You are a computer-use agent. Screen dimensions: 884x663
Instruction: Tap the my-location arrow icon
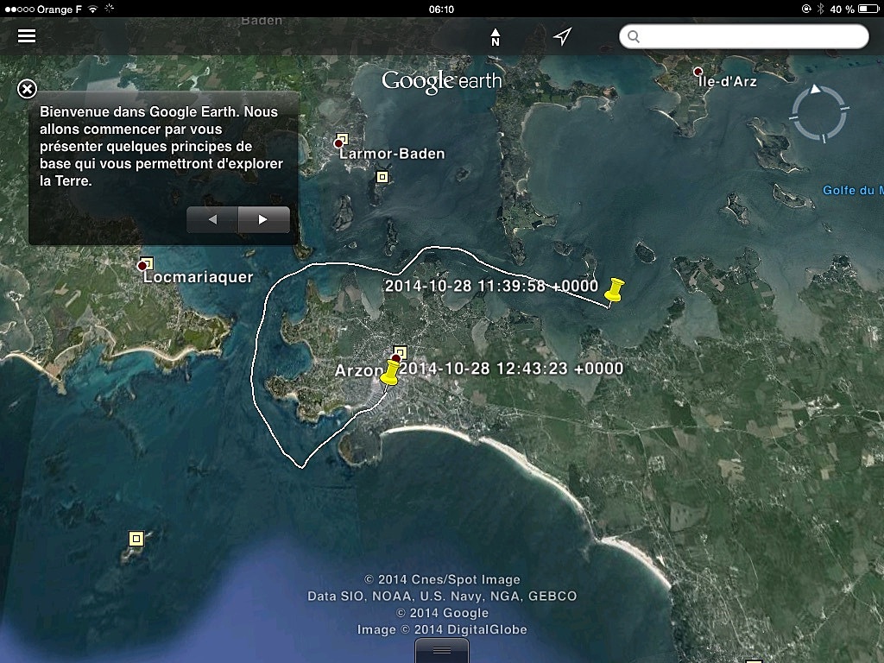click(x=562, y=36)
